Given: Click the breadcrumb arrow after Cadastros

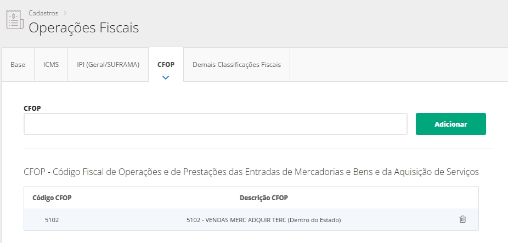Looking at the screenshot, I should tap(64, 12).
